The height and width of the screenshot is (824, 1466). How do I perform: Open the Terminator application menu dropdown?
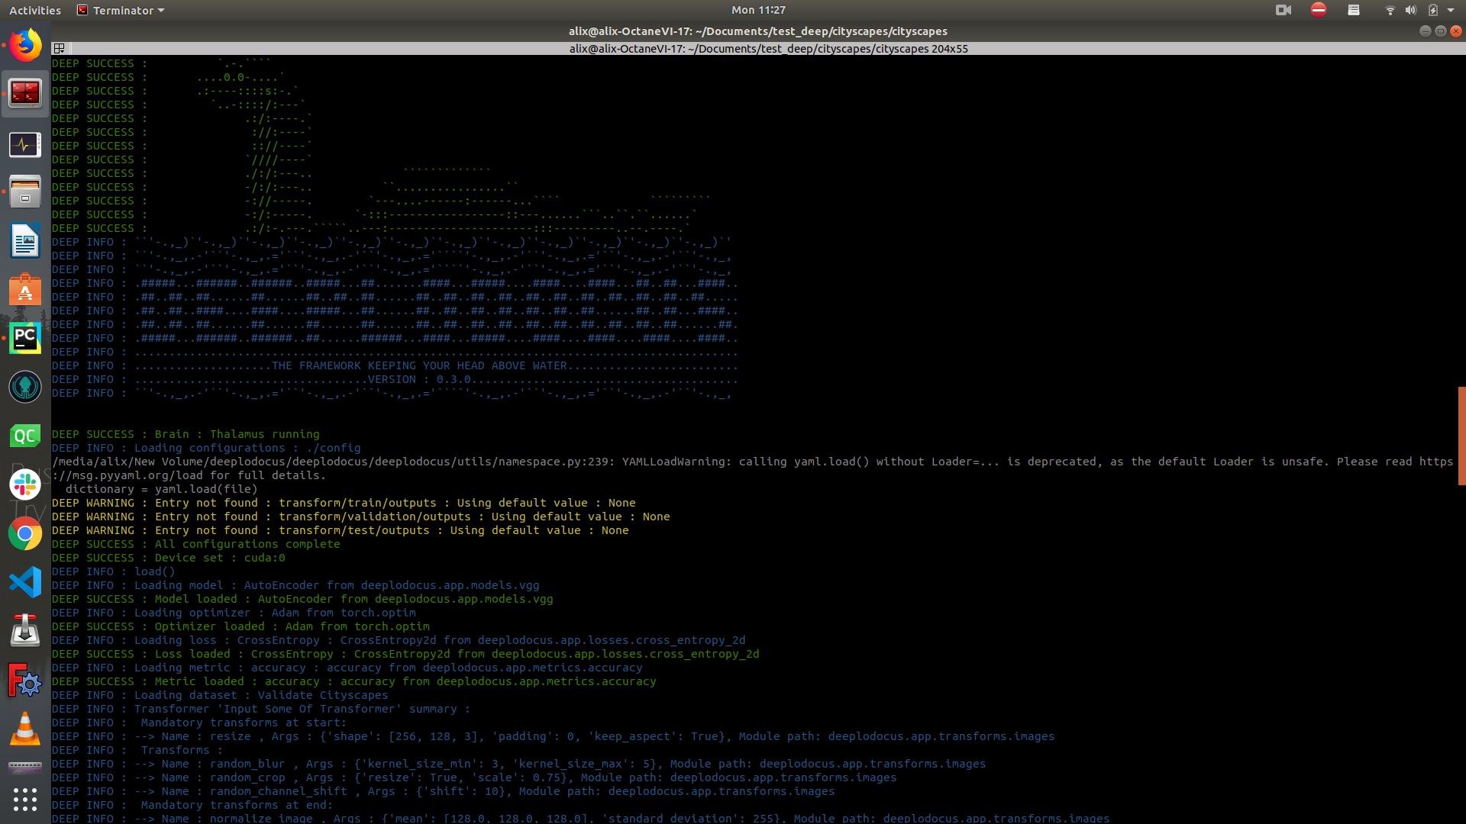[121, 10]
